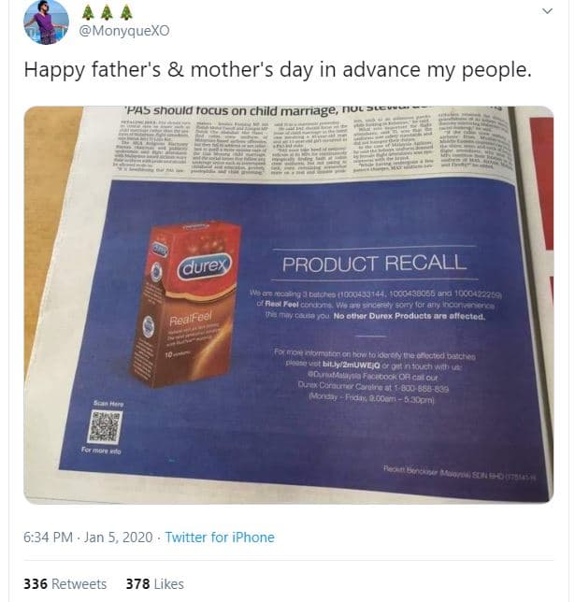This screenshot has height=602, width=575.
Task: Open the tweet options chevron menu
Action: (x=548, y=10)
